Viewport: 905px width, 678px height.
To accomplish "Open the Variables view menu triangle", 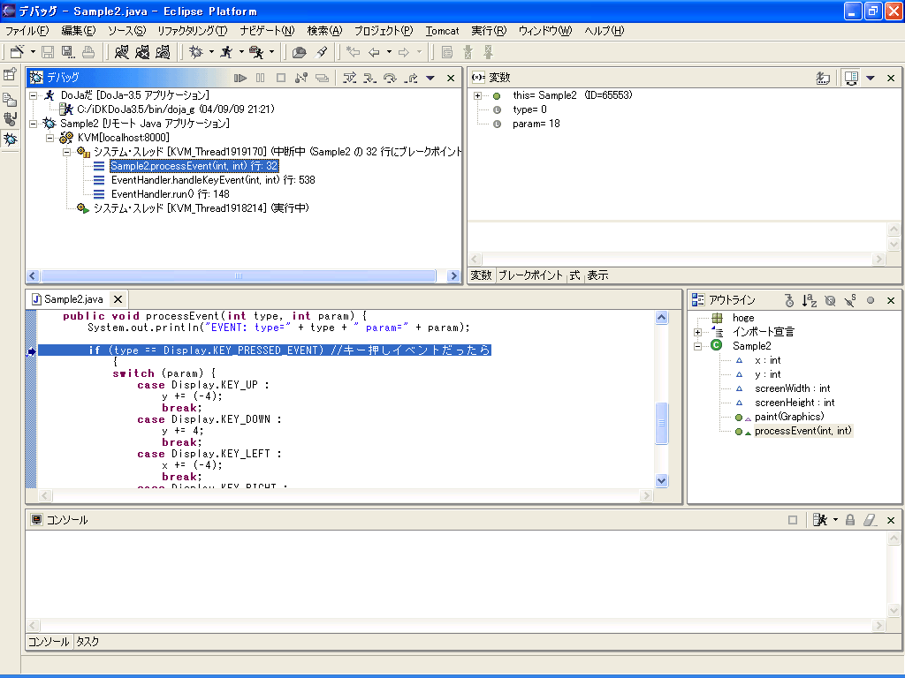I will pos(871,78).
